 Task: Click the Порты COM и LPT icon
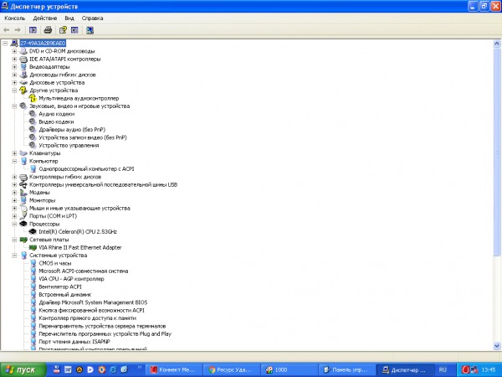(x=23, y=216)
